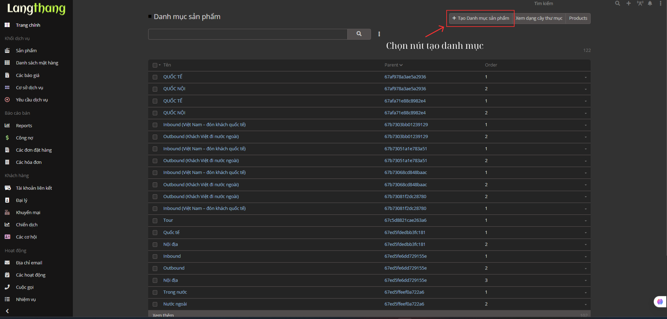Open Các đơn đặt hàng menu item
This screenshot has height=319, width=667.
[x=34, y=150]
